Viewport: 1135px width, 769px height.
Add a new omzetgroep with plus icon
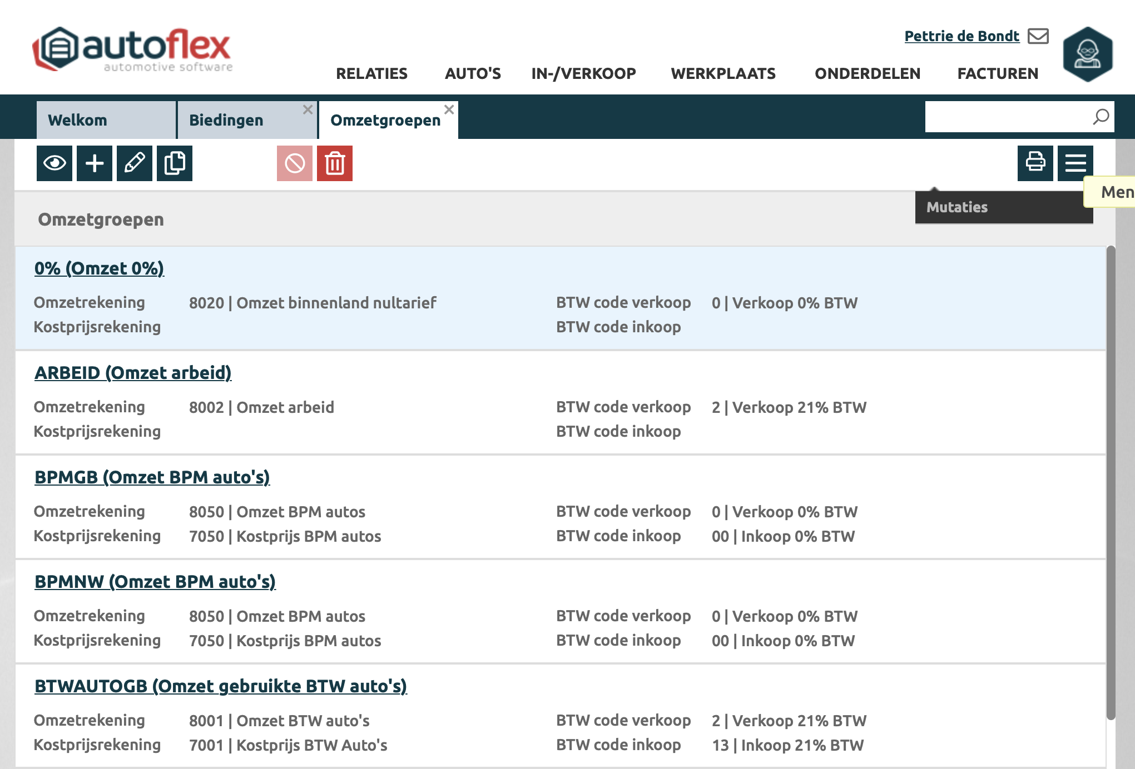tap(95, 163)
